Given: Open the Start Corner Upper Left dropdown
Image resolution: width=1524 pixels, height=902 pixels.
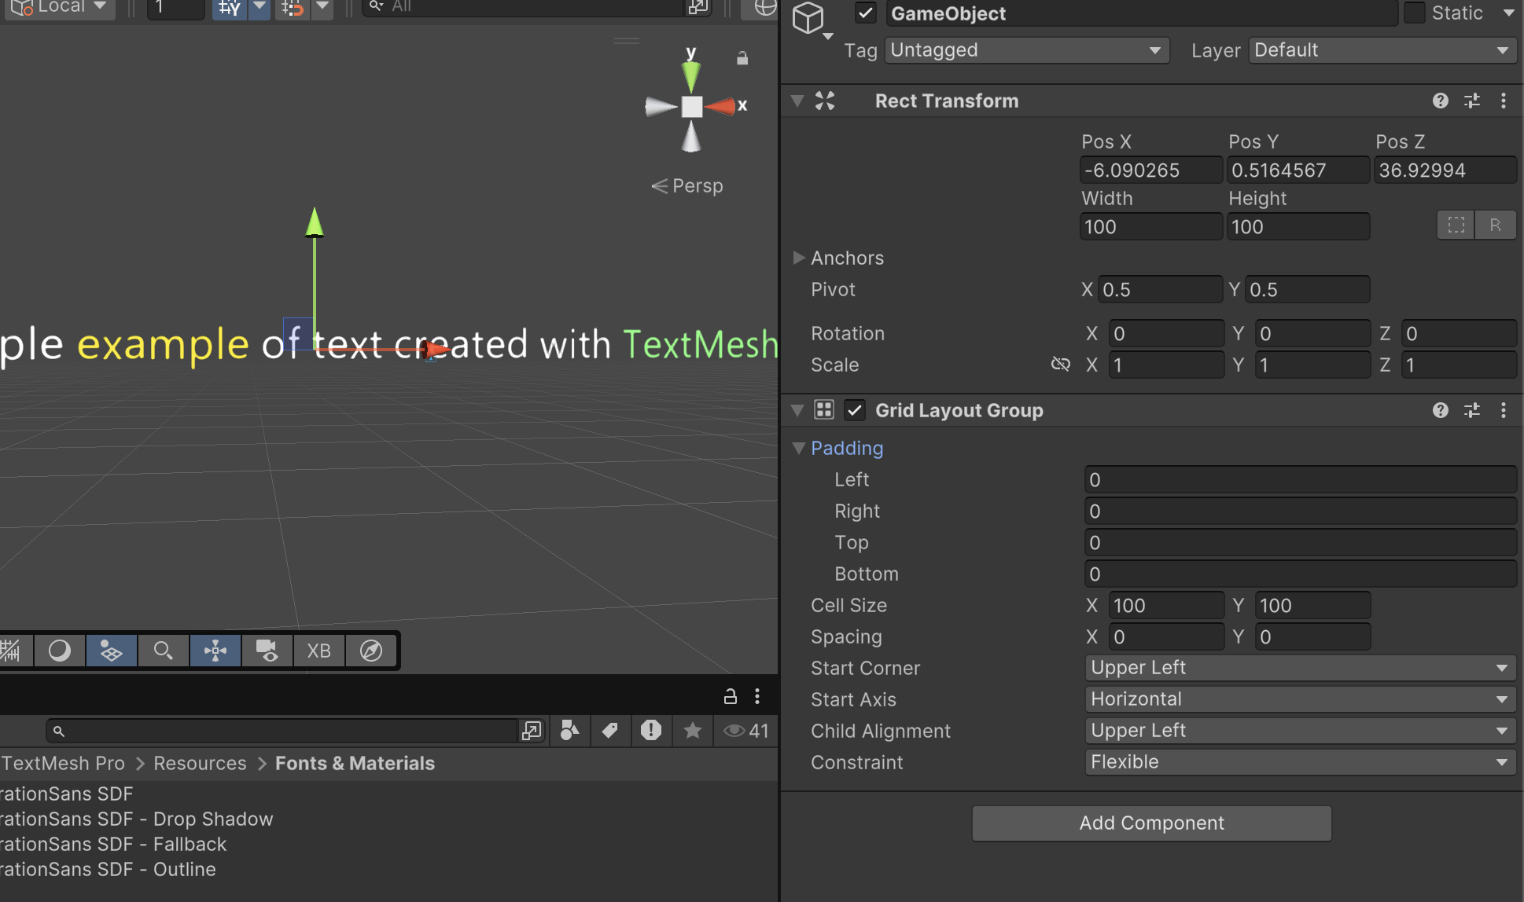Looking at the screenshot, I should point(1299,668).
